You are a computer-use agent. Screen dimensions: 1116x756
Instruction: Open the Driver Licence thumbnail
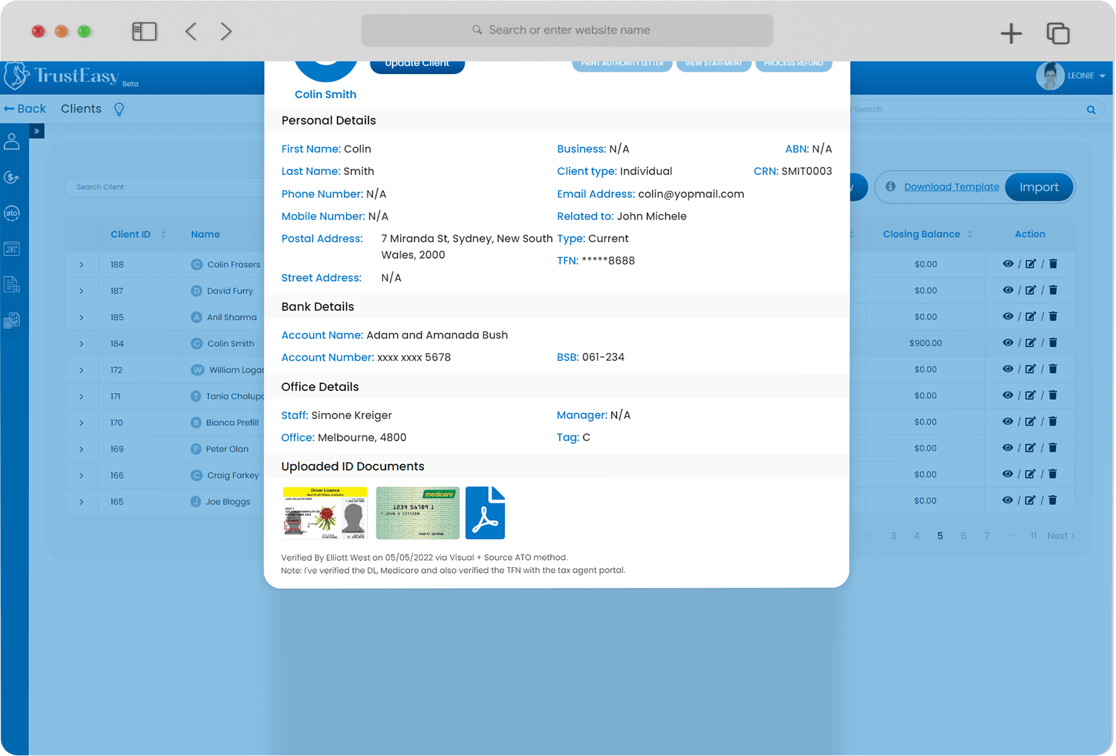click(325, 513)
